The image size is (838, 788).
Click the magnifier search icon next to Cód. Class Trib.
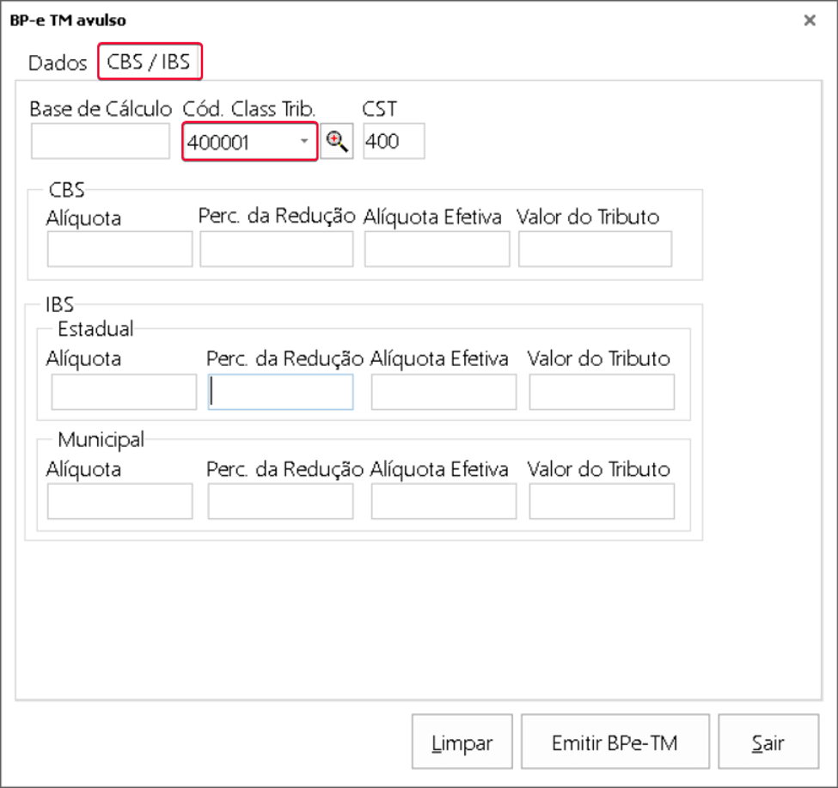pyautogui.click(x=337, y=142)
